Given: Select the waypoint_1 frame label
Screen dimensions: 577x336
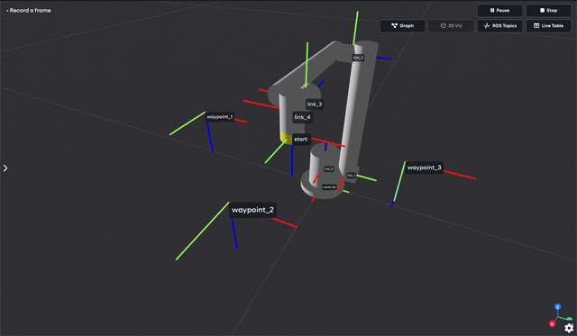Looking at the screenshot, I should tap(219, 117).
